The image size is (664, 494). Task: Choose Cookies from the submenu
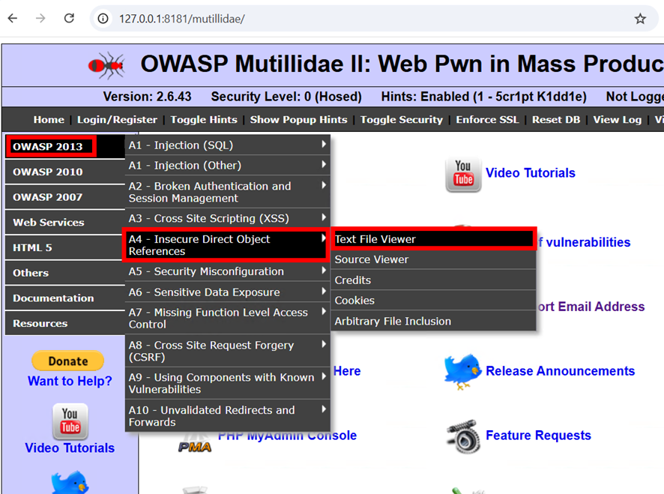[433, 301]
